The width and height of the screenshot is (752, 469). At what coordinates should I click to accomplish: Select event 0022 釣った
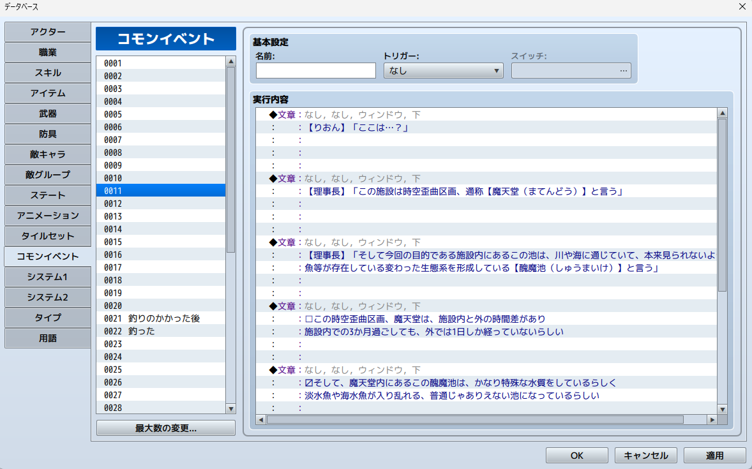coord(161,331)
